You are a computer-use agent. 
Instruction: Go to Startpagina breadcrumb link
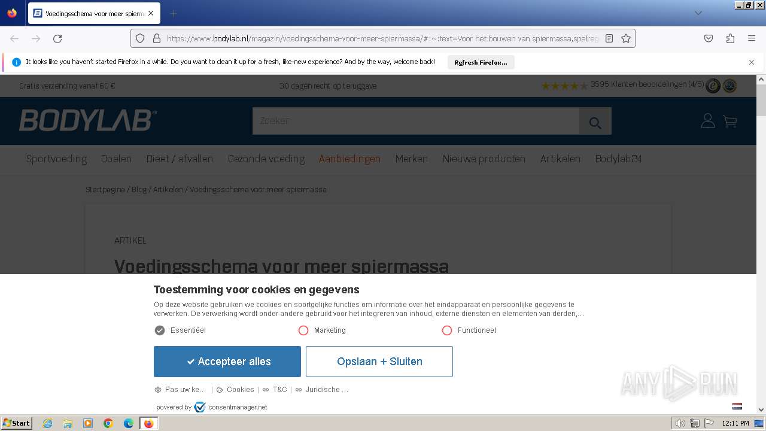pyautogui.click(x=105, y=189)
